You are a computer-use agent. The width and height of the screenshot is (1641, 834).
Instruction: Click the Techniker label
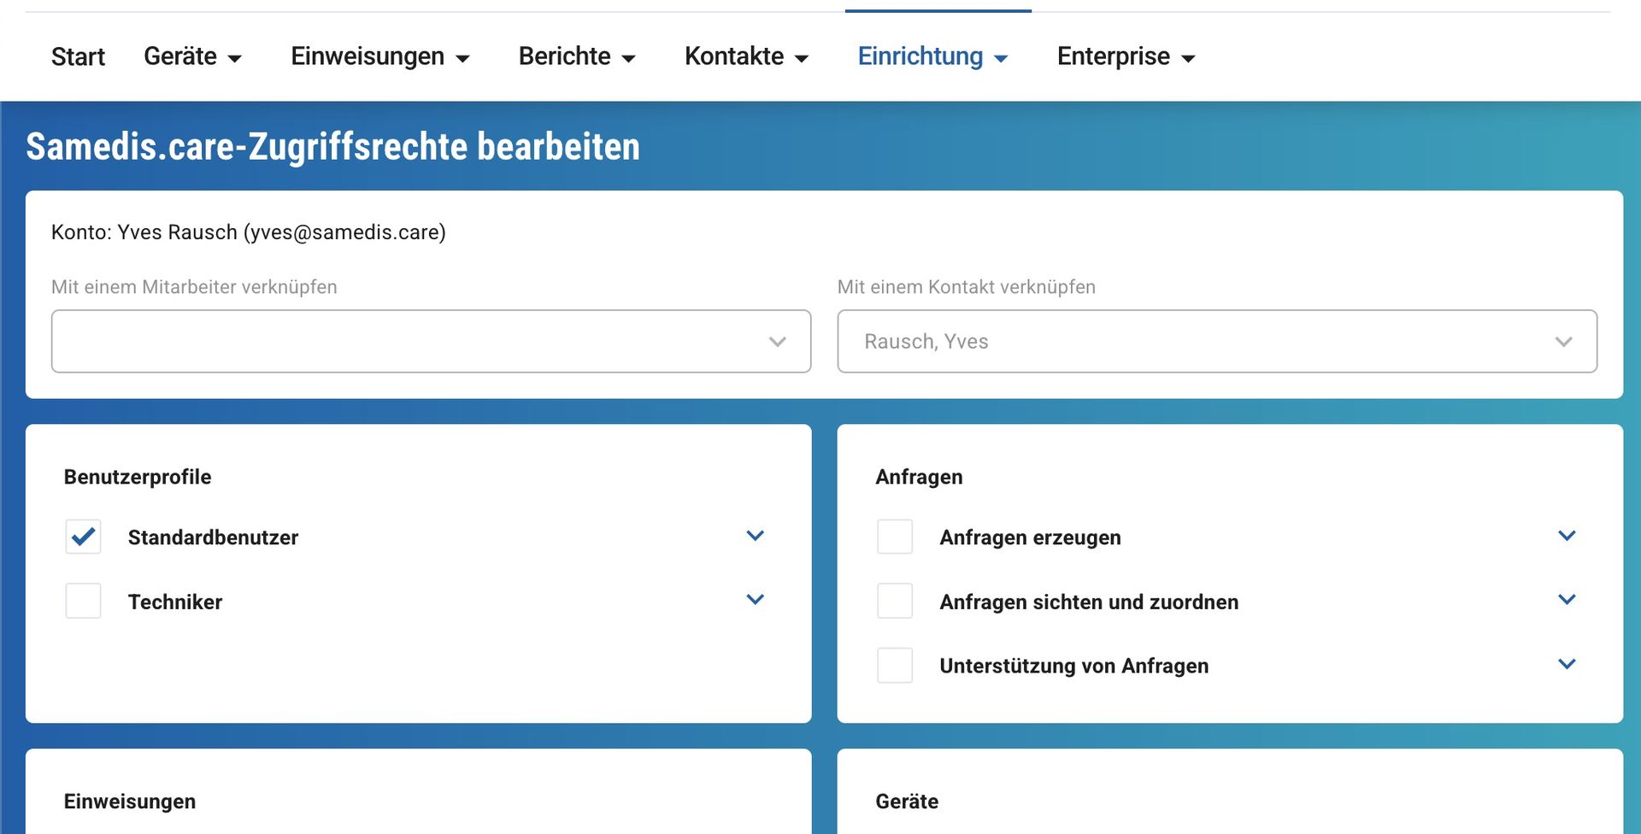[175, 602]
